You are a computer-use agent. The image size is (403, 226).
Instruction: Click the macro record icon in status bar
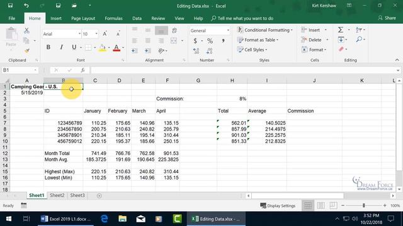(x=24, y=205)
